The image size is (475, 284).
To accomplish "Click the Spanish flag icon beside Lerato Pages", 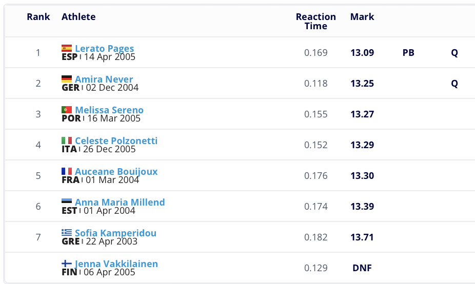I will click(67, 49).
